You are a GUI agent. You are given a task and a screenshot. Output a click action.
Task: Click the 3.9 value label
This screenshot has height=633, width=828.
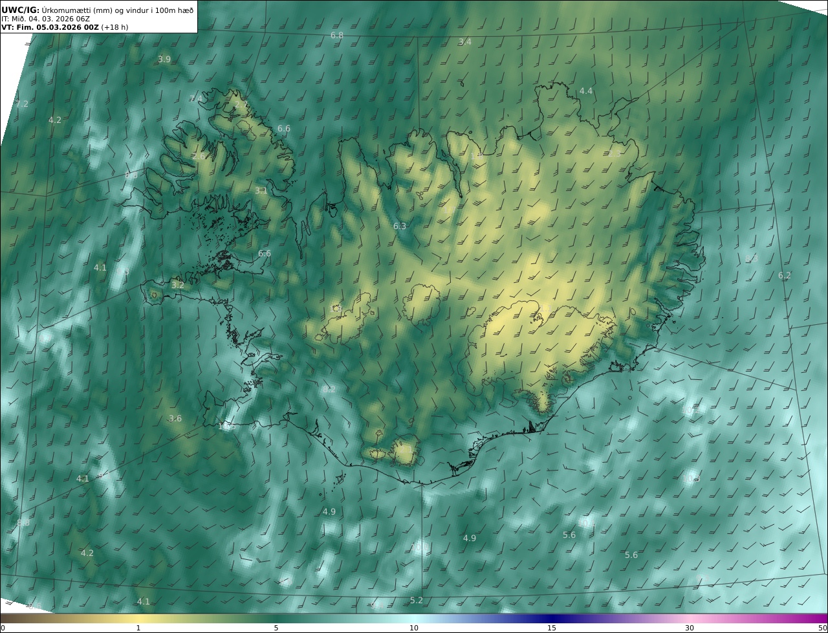coord(164,59)
